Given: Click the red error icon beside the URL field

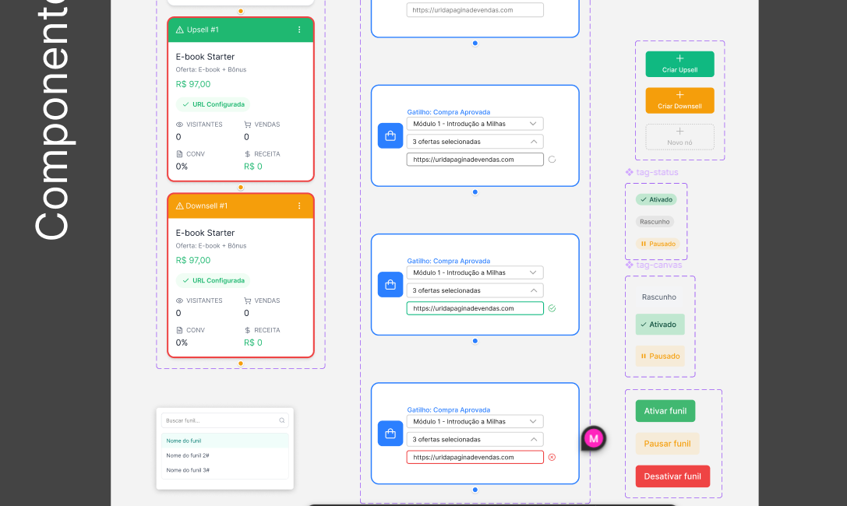Looking at the screenshot, I should (552, 457).
